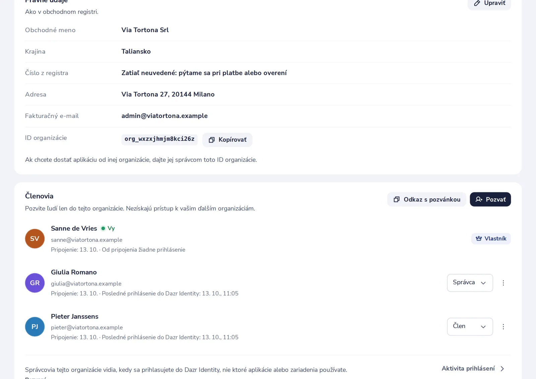Click the PJ avatar of Pieter Janssens
Image resolution: width=536 pixels, height=379 pixels.
(x=35, y=327)
